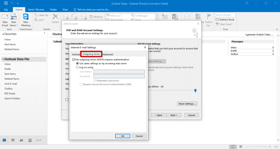Screen dimensions: 280x149
Task: Open the Calendar view in navigation bar
Action: [x=13, y=140]
